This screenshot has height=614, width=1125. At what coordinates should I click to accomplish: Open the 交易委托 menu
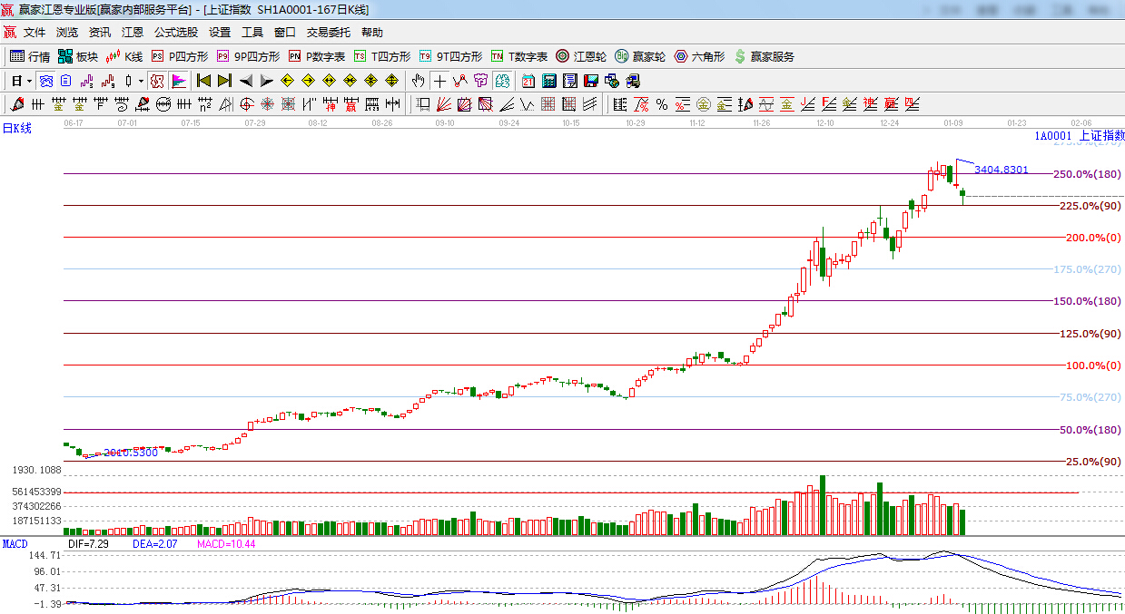click(328, 32)
